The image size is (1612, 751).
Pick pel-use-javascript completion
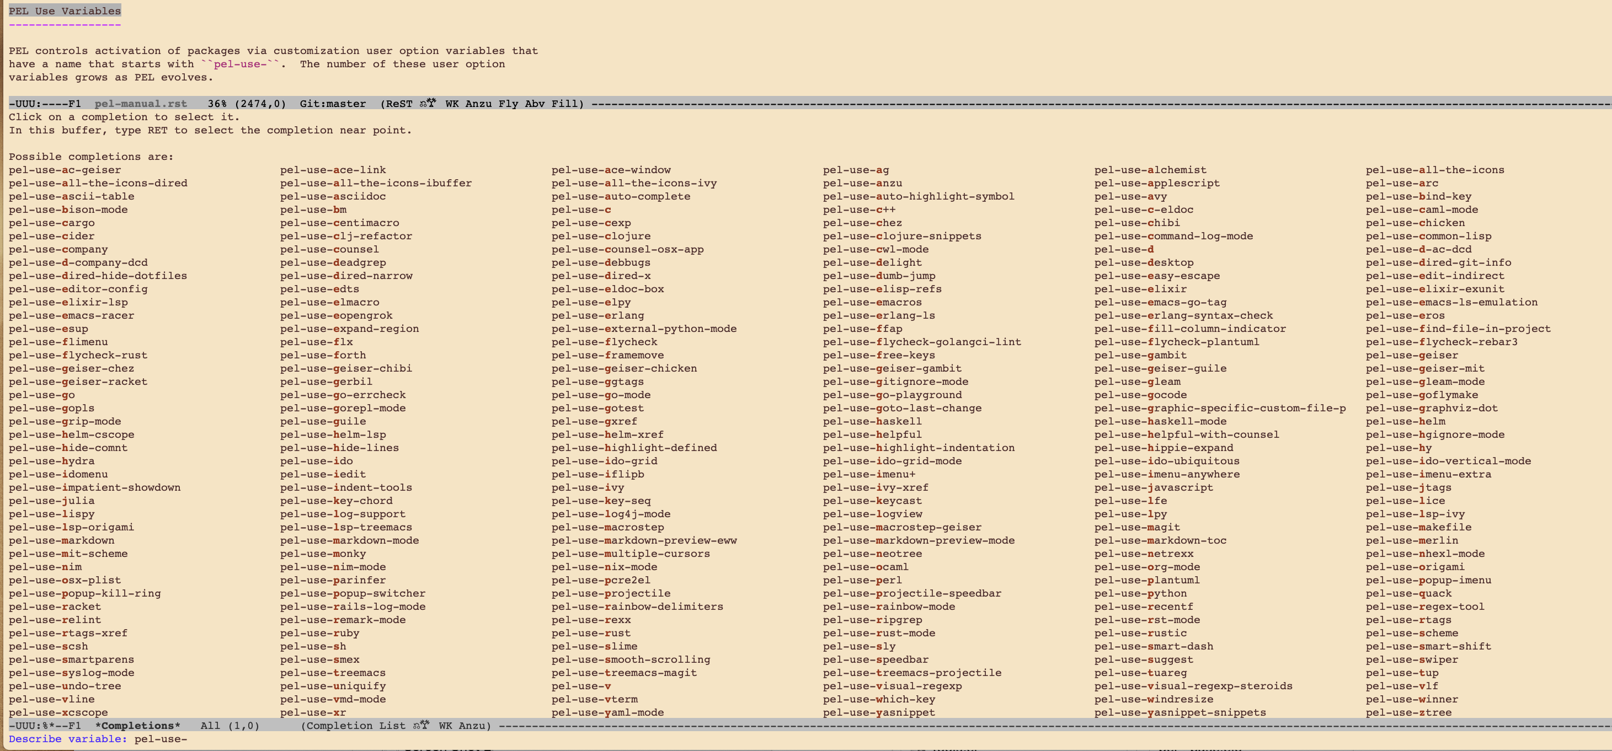coord(1154,487)
